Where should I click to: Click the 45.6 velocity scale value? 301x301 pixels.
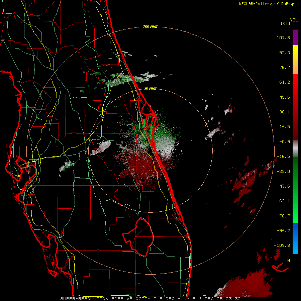coord(285,97)
